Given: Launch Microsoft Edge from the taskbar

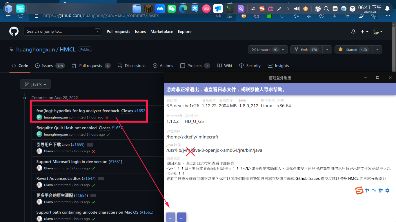Looking at the screenshot, I should 183,9.
